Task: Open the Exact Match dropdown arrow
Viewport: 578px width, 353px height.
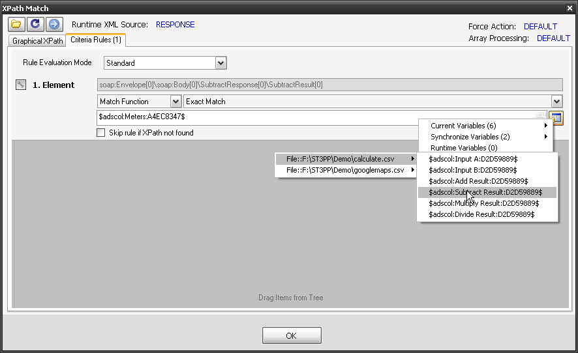Action: pos(556,101)
